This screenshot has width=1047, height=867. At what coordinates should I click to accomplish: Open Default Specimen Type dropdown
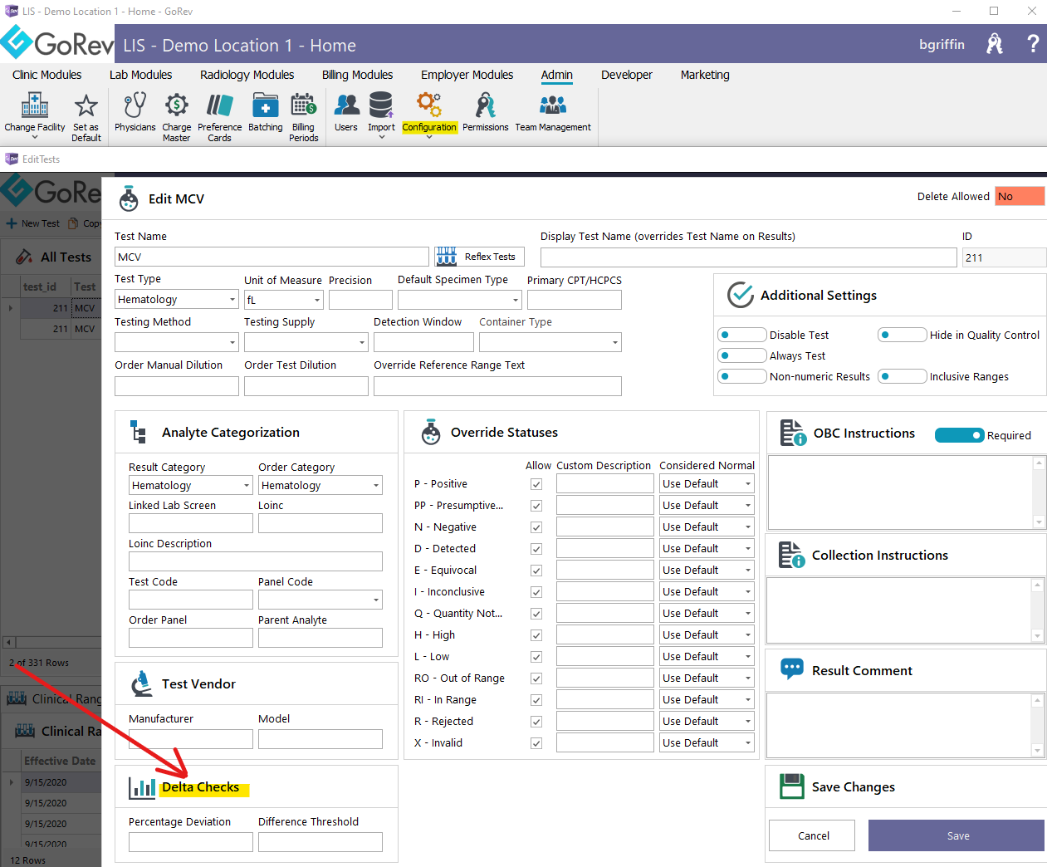point(460,299)
